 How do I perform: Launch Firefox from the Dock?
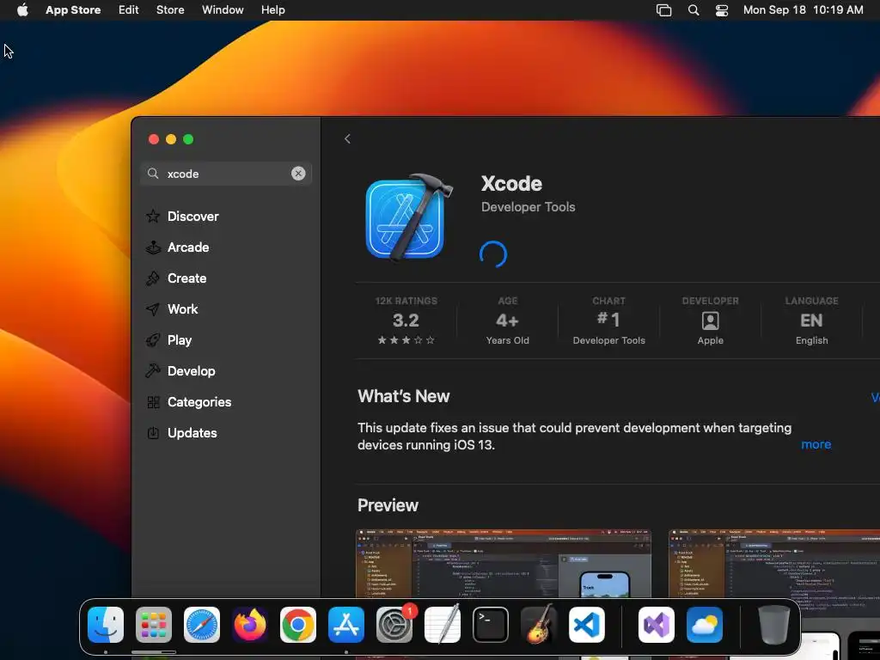[x=250, y=625]
